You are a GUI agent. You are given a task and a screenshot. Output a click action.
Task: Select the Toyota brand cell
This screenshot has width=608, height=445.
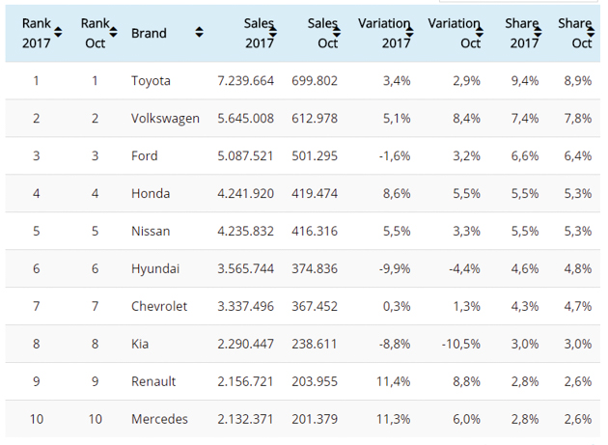pos(152,80)
